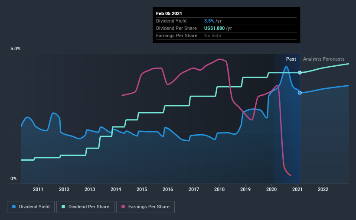
Task: Click the teal Dividend Per Share legend dot
Action: (63, 207)
